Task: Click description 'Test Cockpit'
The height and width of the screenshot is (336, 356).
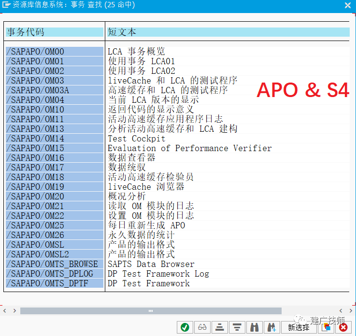Action: 136,139
